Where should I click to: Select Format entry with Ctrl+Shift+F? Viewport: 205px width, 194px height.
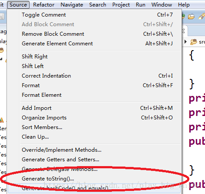(x=94, y=85)
